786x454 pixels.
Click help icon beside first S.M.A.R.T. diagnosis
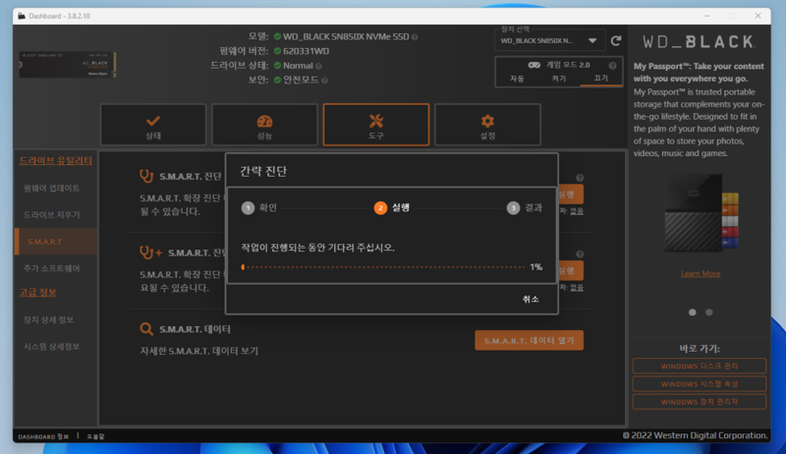point(580,178)
